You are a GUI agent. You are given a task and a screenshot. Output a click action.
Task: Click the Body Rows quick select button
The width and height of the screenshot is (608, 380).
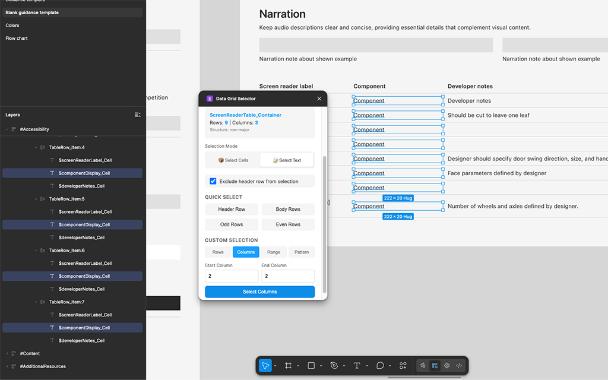[288, 210]
